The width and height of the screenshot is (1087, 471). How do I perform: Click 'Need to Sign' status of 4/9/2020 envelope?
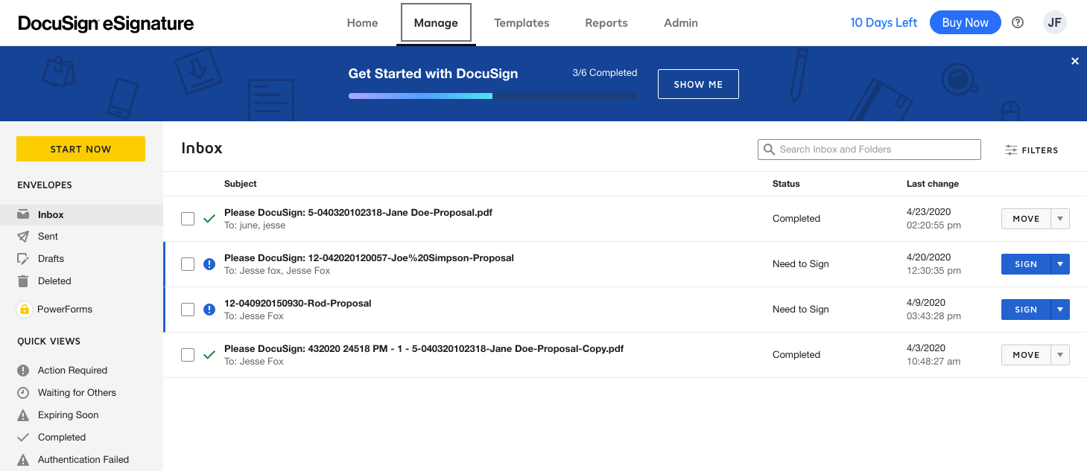[x=801, y=310]
